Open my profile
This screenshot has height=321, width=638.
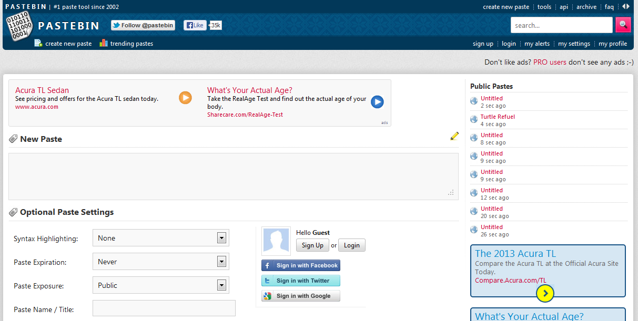(x=613, y=44)
